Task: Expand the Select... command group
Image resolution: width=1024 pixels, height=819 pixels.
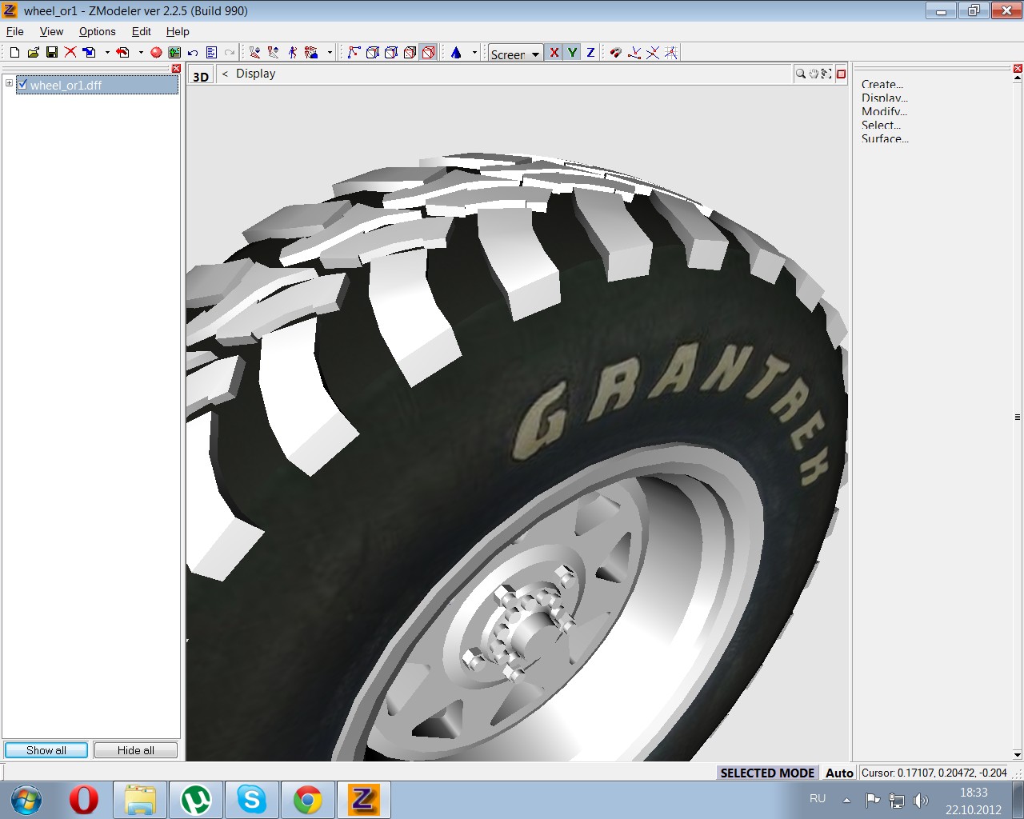Action: pos(881,125)
